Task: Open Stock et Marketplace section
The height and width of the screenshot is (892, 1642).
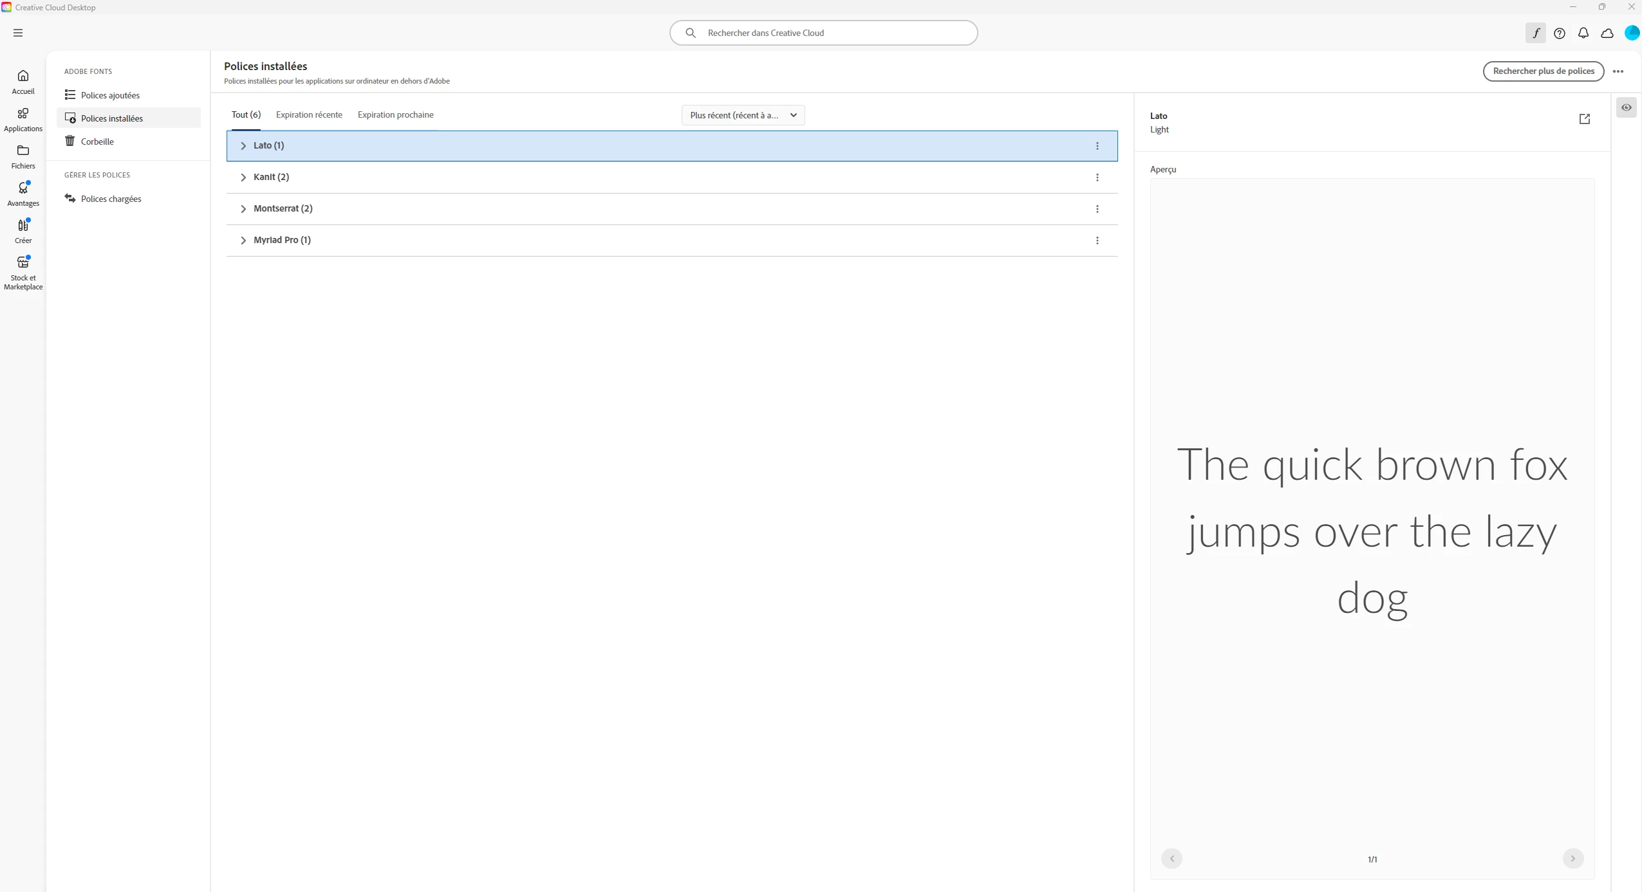Action: pos(23,273)
